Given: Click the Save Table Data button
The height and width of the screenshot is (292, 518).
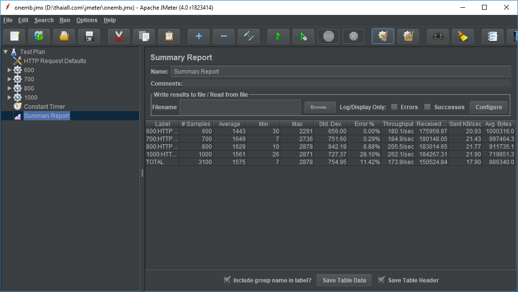Looking at the screenshot, I should 344,280.
